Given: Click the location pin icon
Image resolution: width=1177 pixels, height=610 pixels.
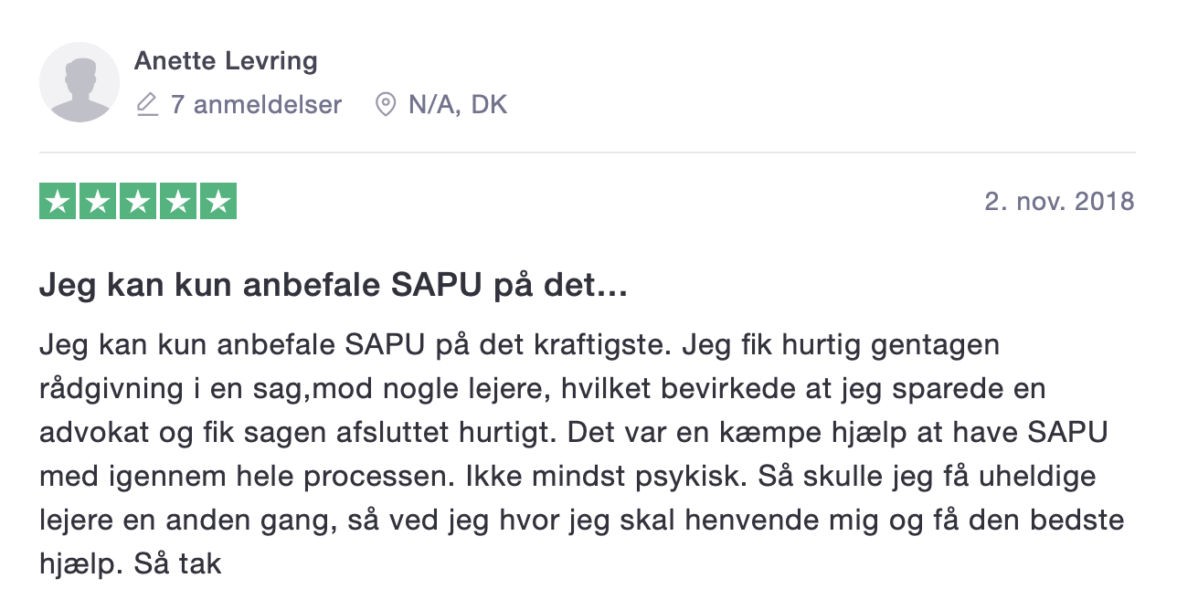Looking at the screenshot, I should 386,105.
